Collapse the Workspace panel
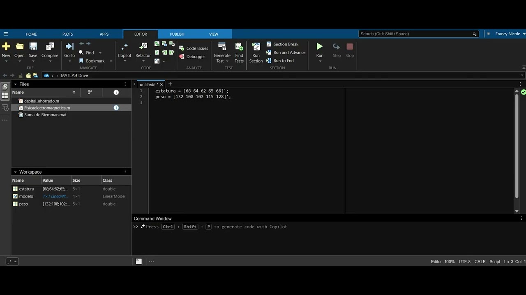 (15, 172)
